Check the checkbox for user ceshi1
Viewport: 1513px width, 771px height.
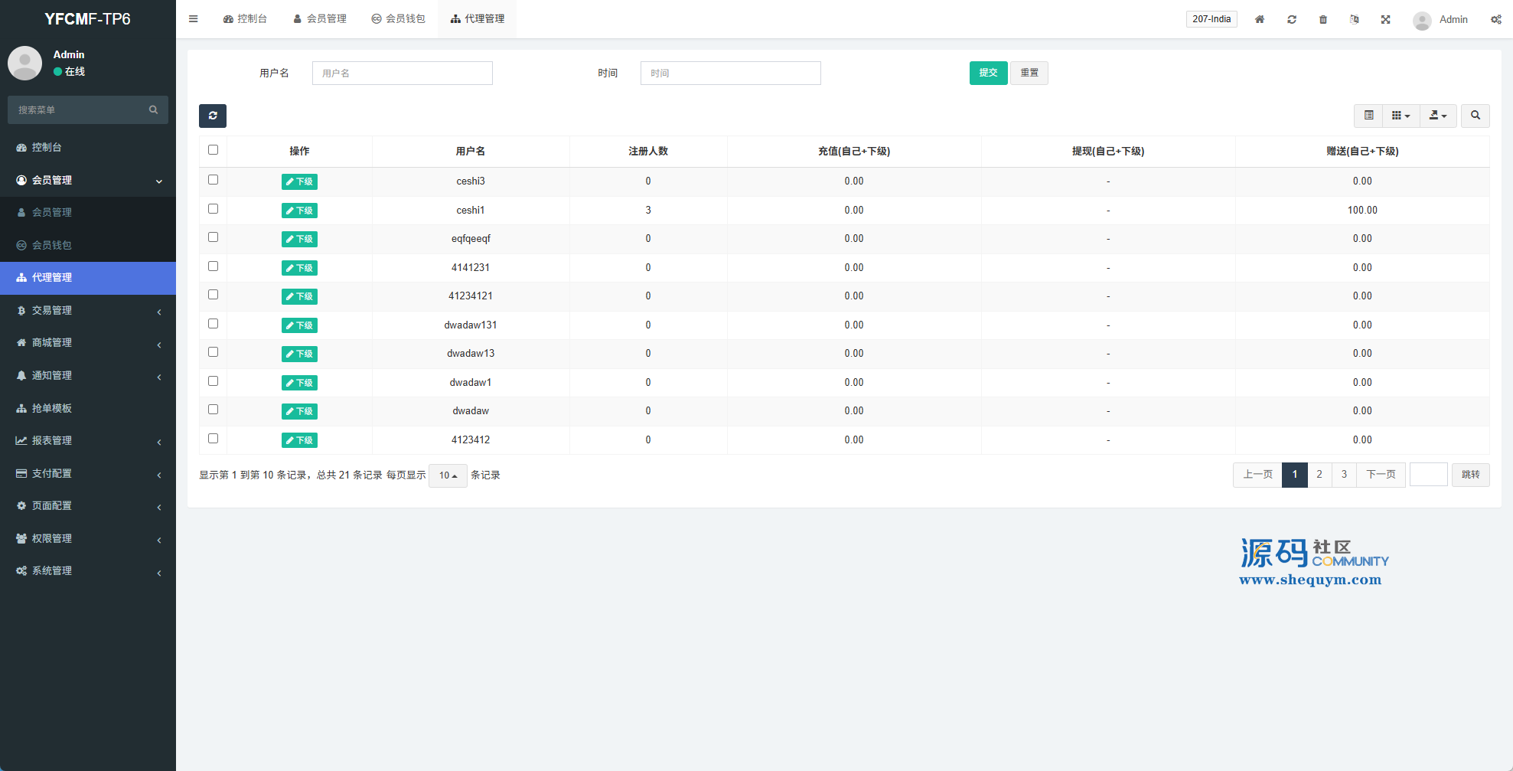coord(213,209)
